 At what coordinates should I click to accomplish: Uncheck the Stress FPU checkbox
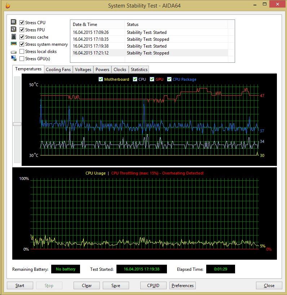[22, 30]
